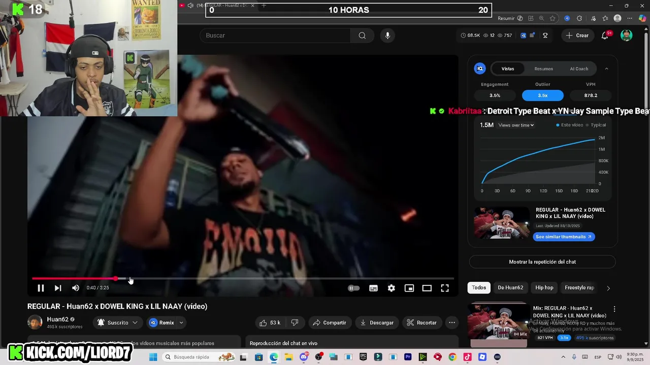Open the Huan62 channel avatar
The height and width of the screenshot is (365, 650).
click(x=35, y=322)
